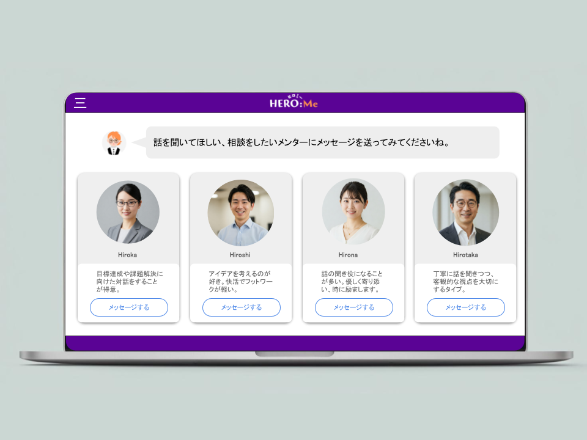Select Hiroka's profile photo
587x440 pixels.
128,212
